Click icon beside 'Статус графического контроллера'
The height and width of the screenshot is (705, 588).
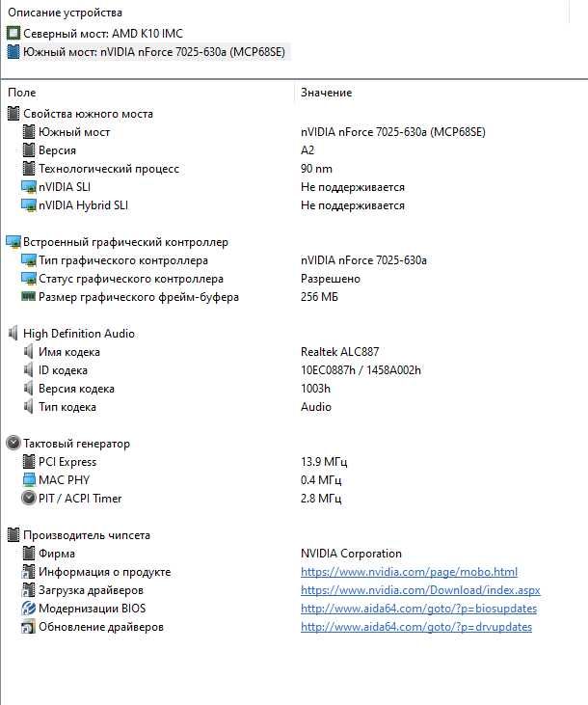(x=28, y=279)
